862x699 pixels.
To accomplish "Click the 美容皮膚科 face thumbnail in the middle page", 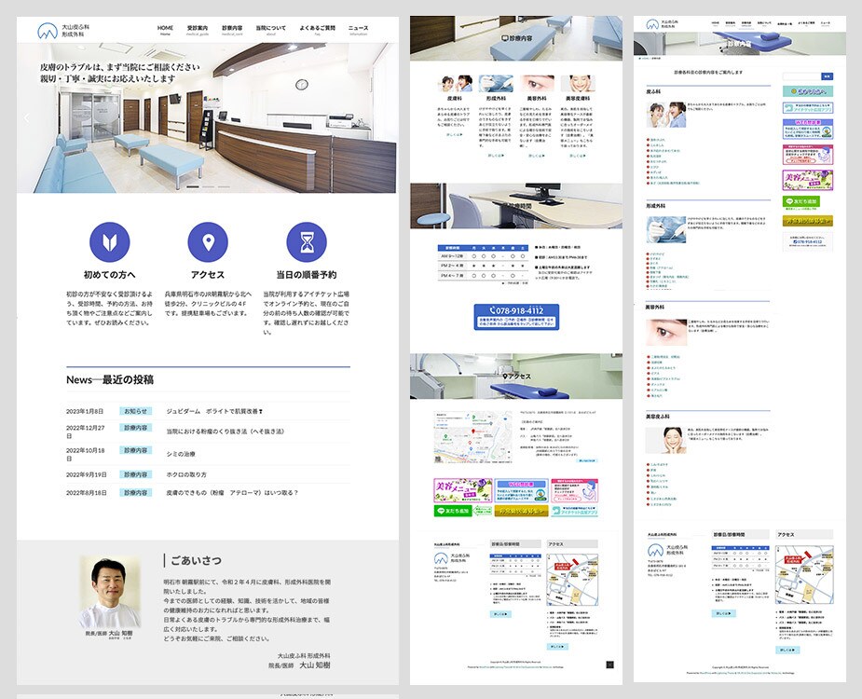I will [x=579, y=84].
